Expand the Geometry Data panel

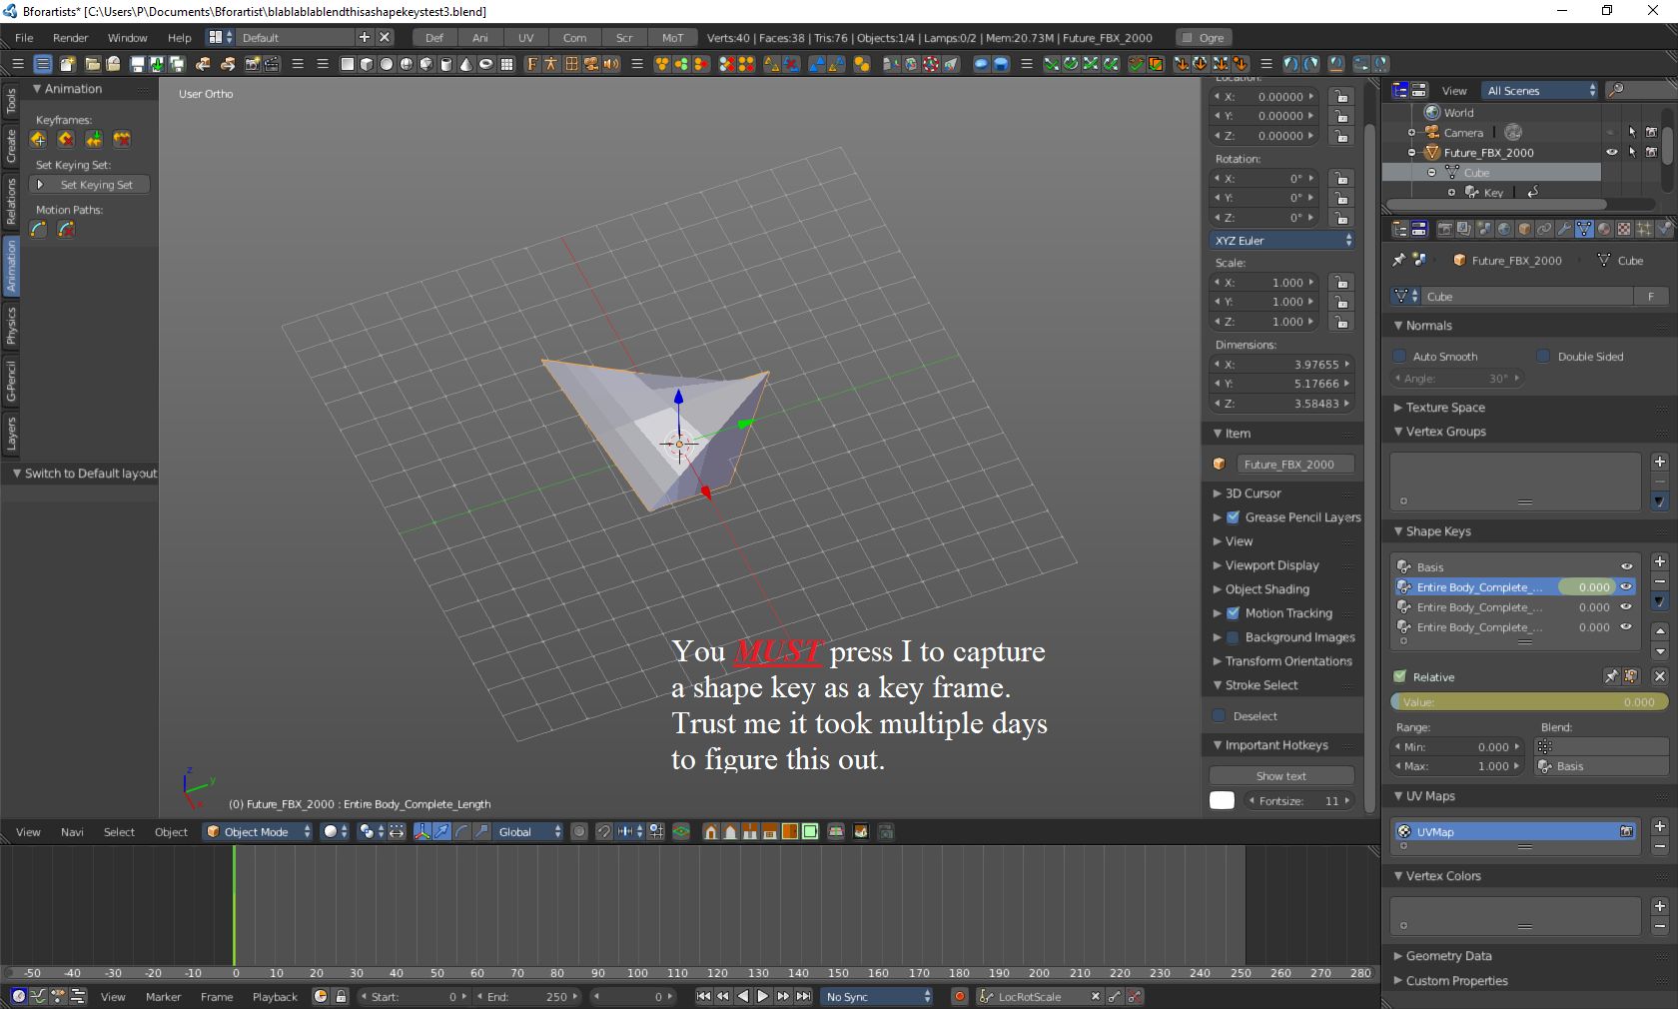[1448, 956]
